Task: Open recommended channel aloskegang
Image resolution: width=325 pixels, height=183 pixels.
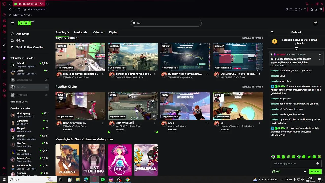Action: coord(29,115)
